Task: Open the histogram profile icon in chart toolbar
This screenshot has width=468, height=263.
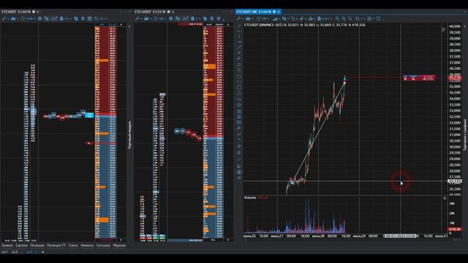Action: (x=311, y=18)
